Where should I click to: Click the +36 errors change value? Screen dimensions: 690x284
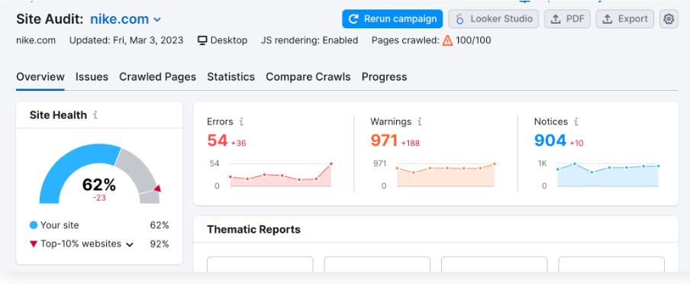[238, 143]
